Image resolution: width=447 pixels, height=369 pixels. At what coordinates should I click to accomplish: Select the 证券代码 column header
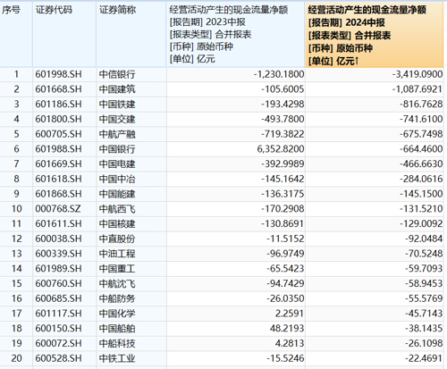click(x=64, y=34)
